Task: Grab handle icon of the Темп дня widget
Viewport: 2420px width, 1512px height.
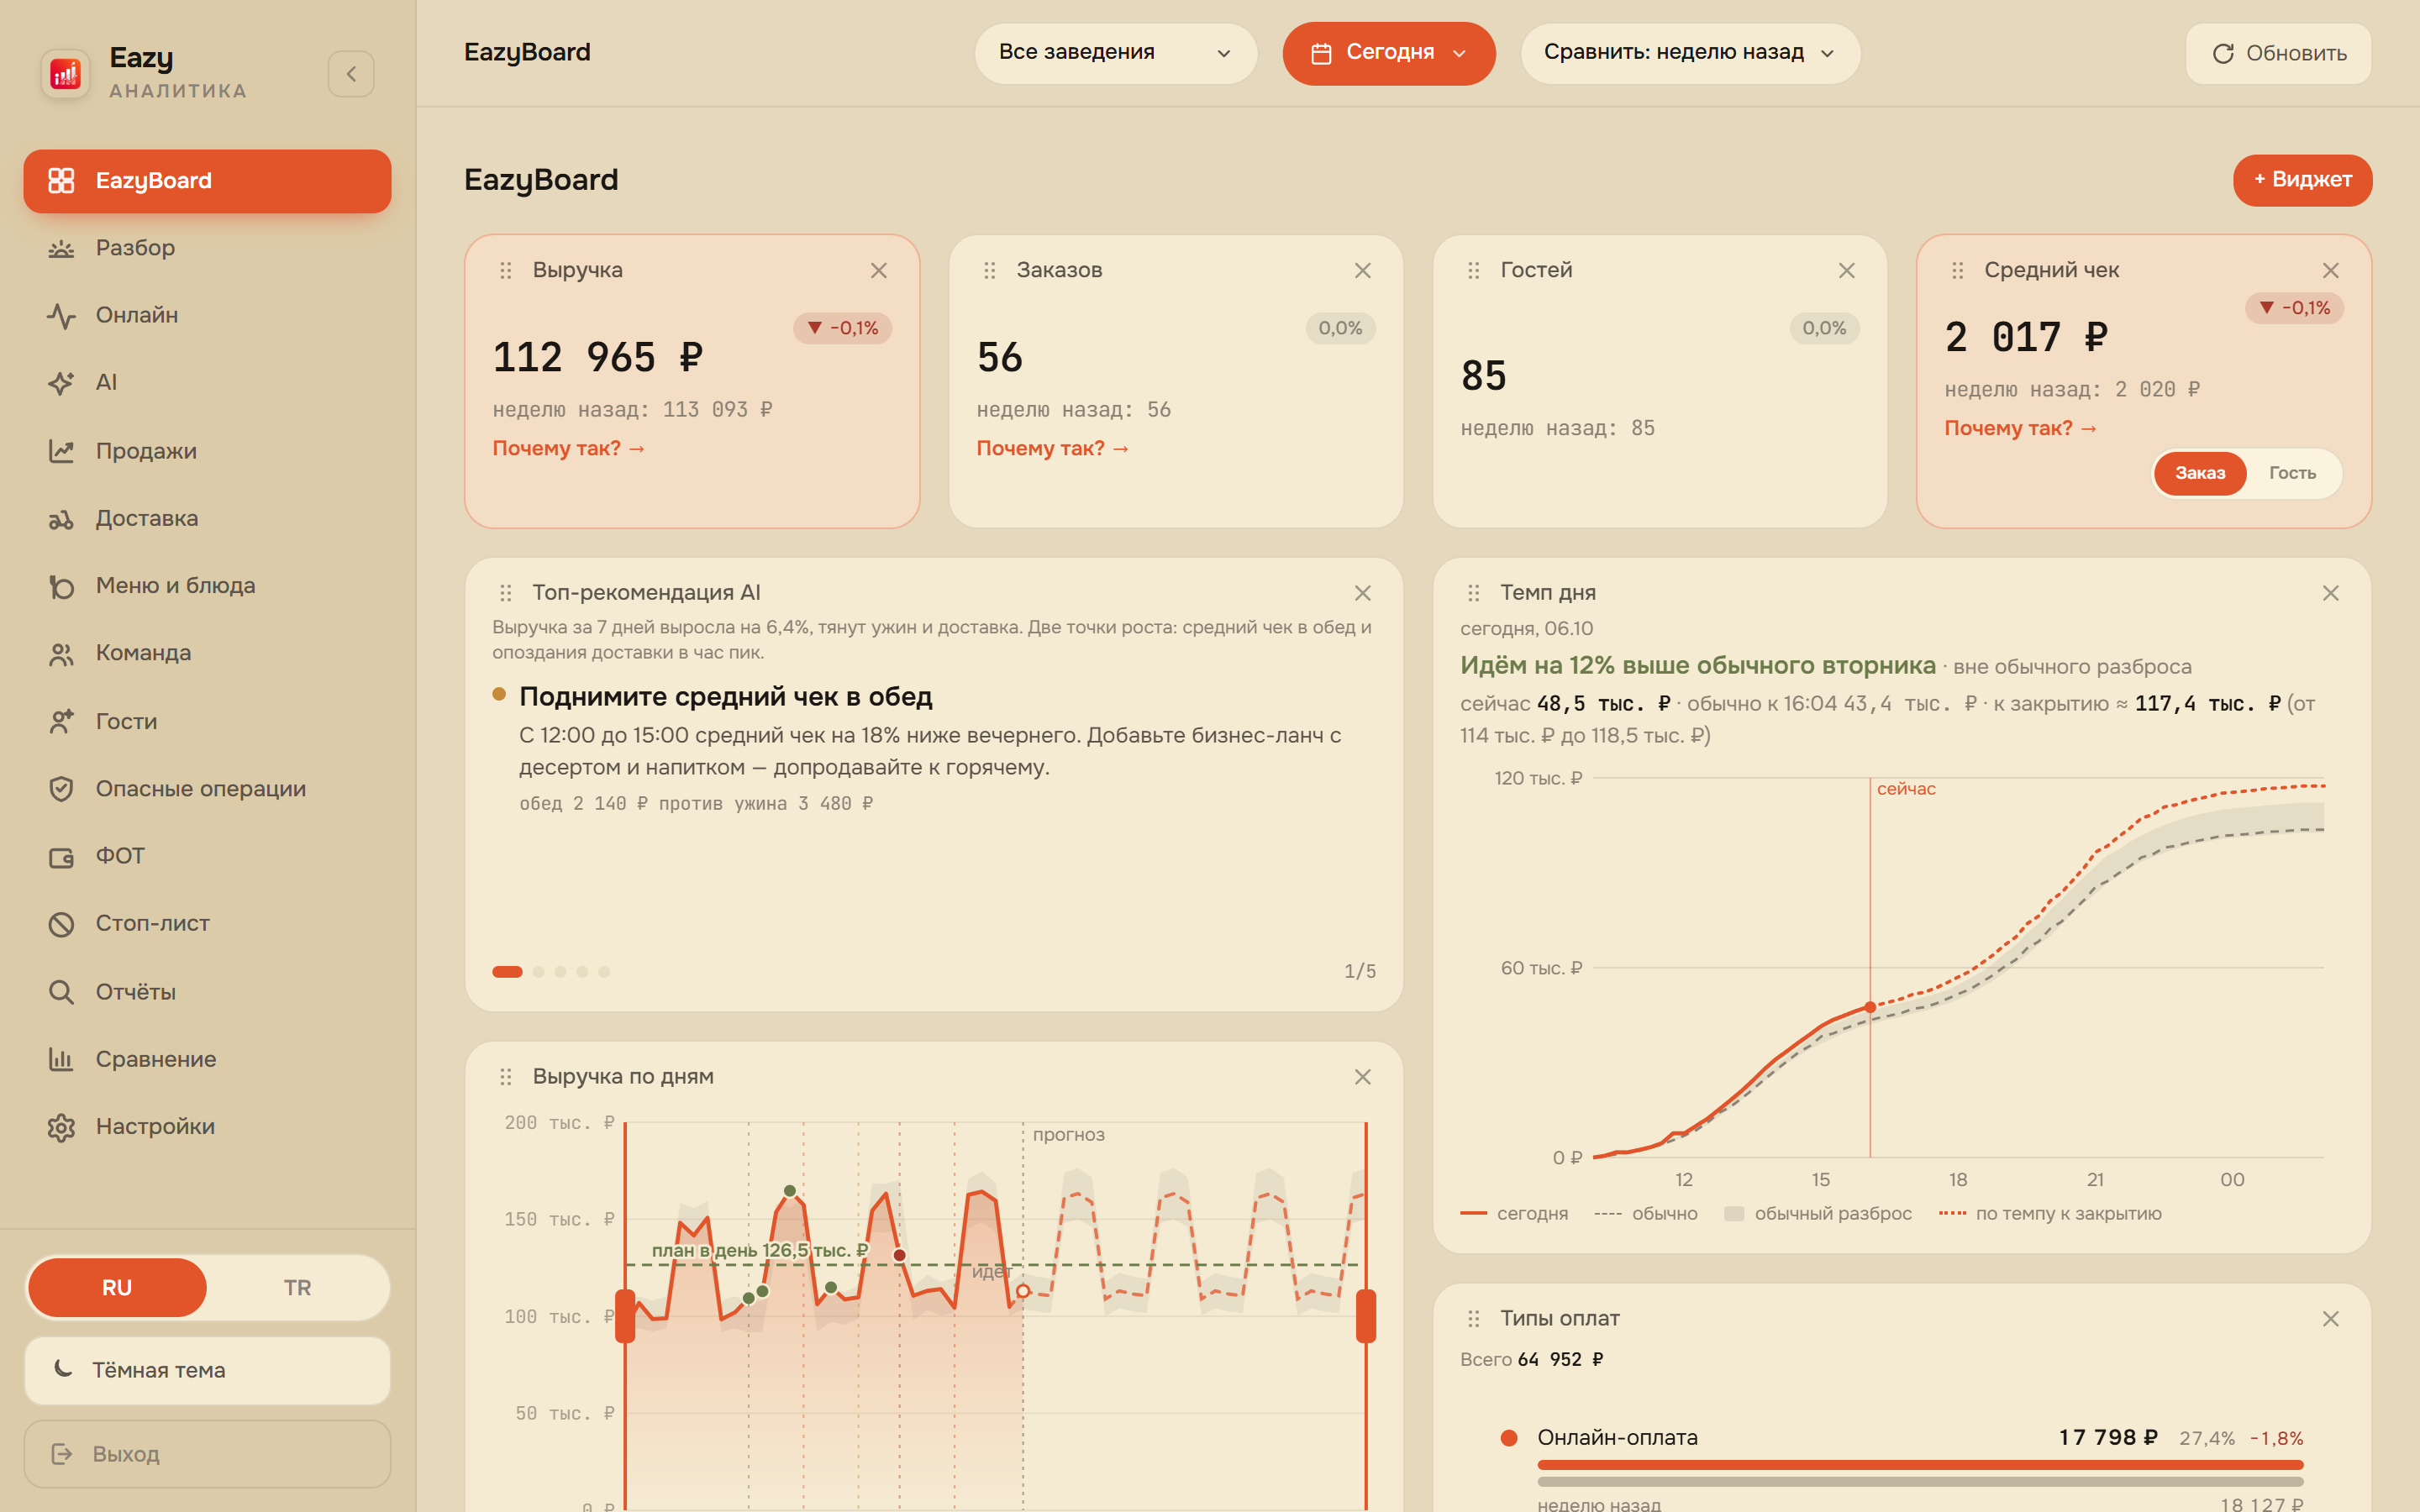Action: coord(1474,593)
